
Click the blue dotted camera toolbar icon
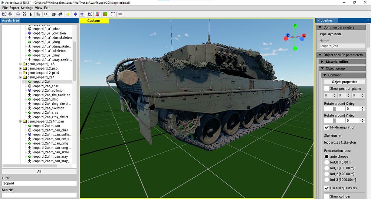click(60, 14)
